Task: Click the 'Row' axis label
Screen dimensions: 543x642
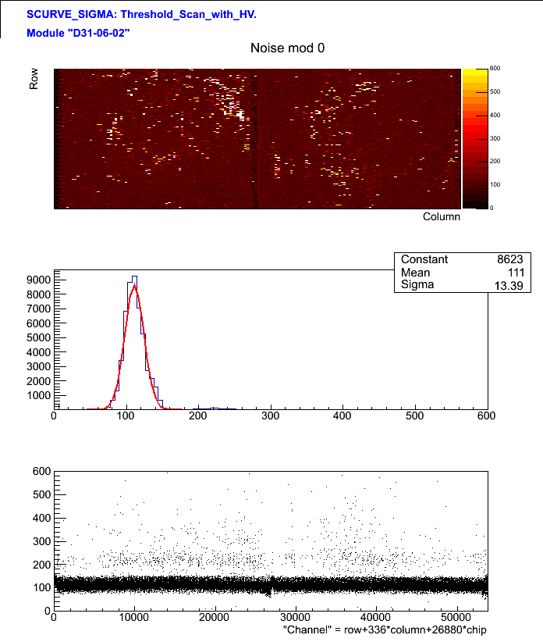Action: click(x=34, y=79)
